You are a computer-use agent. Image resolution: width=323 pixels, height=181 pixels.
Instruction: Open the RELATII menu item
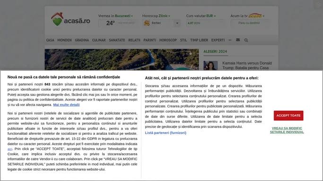[134, 40]
